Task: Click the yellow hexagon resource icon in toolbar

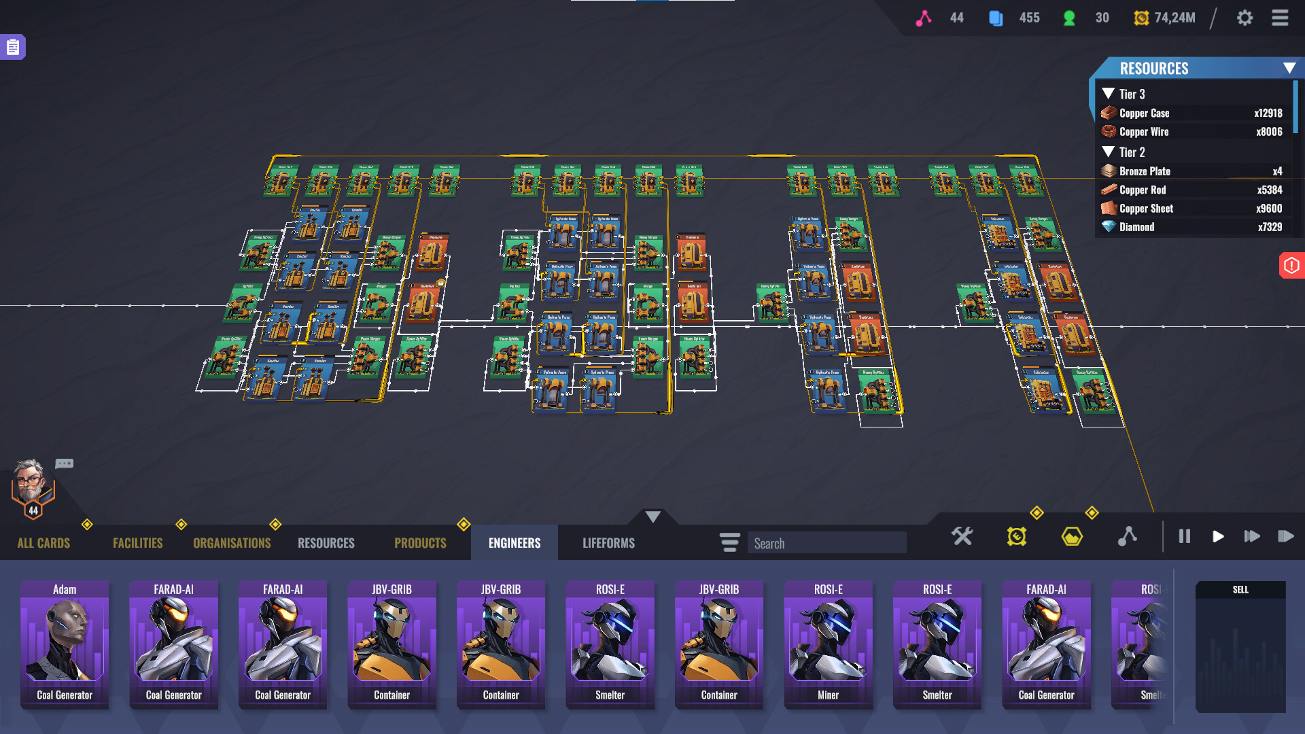Action: coord(1071,536)
